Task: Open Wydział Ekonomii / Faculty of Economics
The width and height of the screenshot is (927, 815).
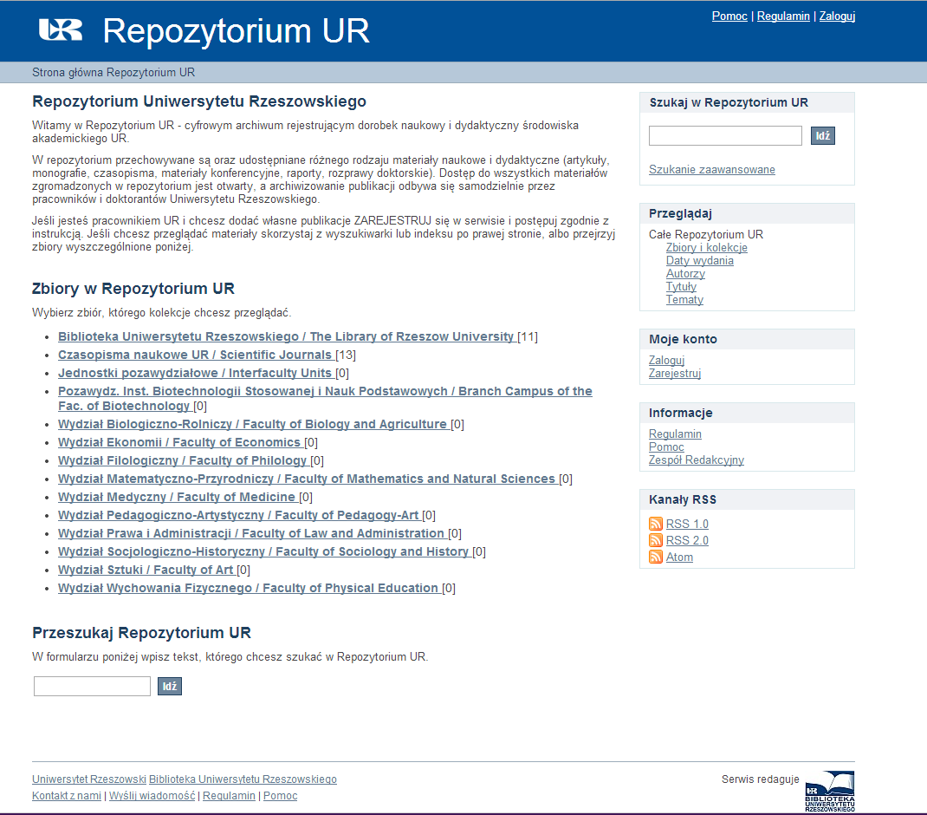Action: point(180,443)
